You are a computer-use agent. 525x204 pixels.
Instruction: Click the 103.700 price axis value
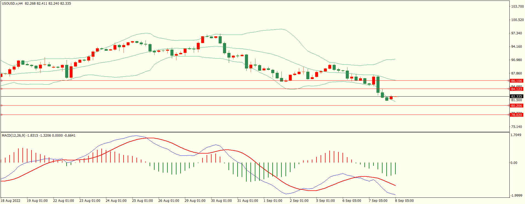pyautogui.click(x=517, y=6)
